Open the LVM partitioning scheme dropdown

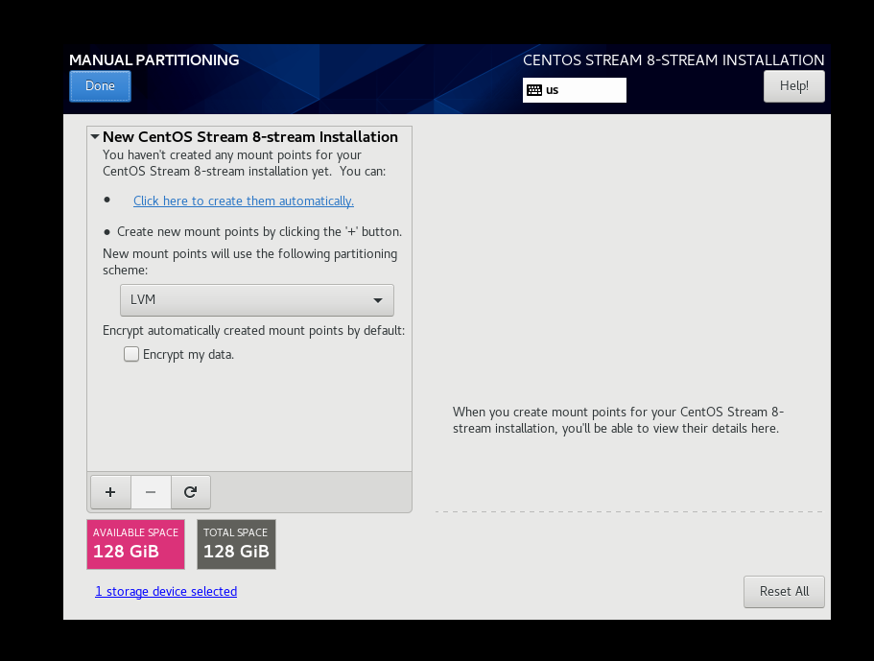point(257,300)
